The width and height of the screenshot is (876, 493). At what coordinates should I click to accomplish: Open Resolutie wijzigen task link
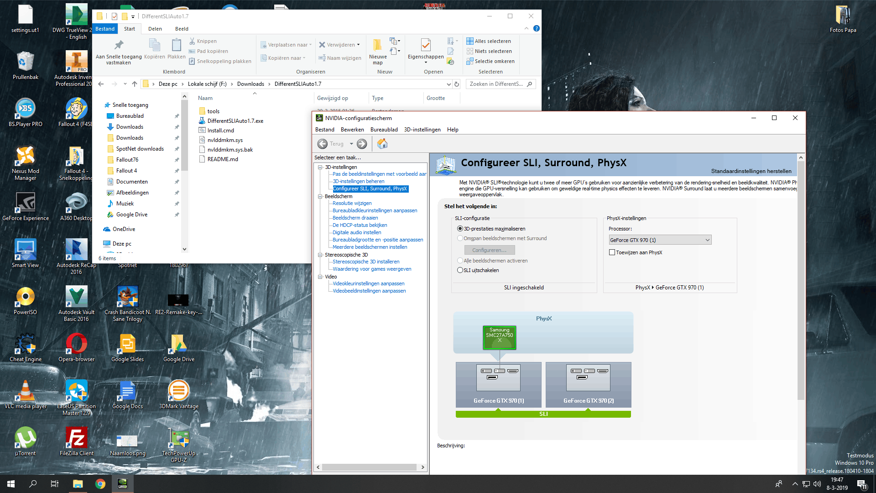(x=352, y=203)
